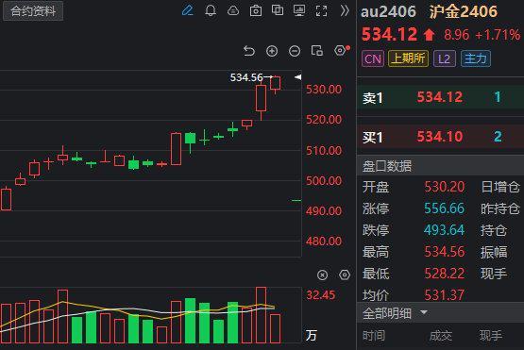
Task: Click the L2 data level tag
Action: click(444, 58)
